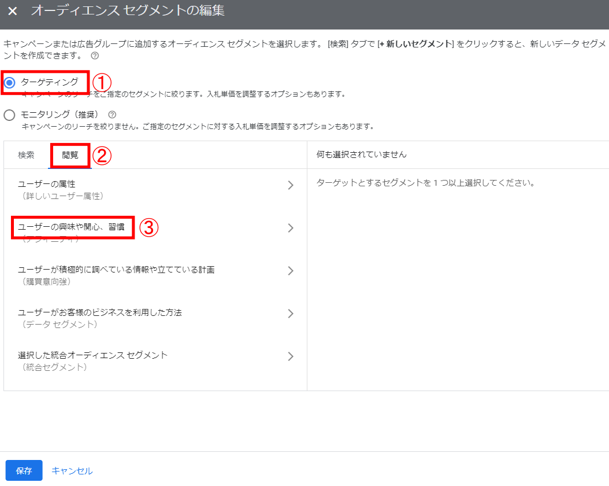
Task: Switch to the 検索 tab
Action: [26, 155]
